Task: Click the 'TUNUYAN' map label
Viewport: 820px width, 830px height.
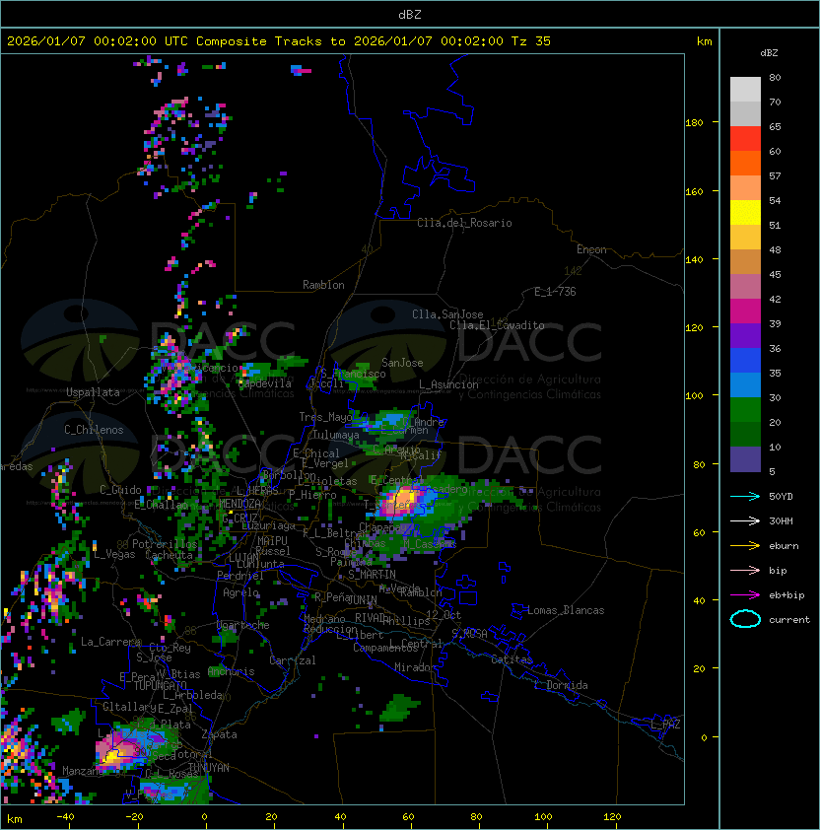Action: (209, 768)
